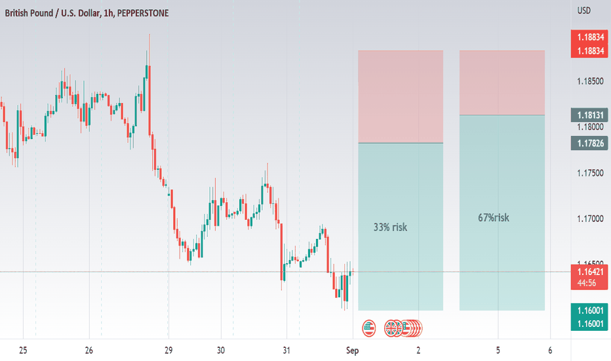Click the 29 date label on time axis
This screenshot has width=611, height=361.
168,350
